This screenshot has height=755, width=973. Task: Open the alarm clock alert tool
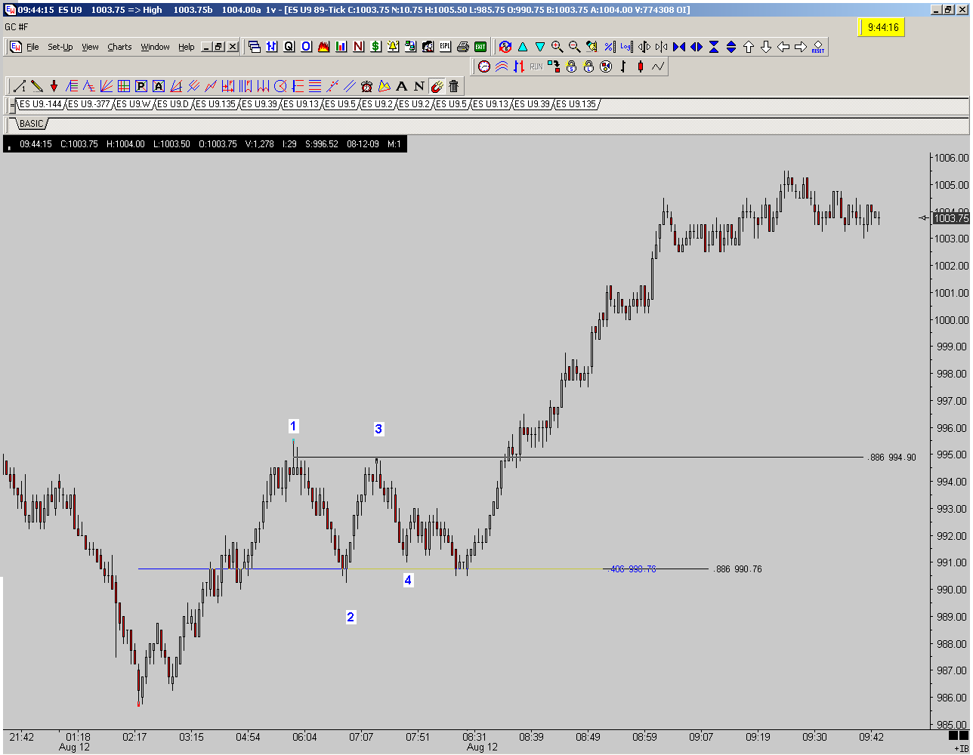tap(367, 86)
